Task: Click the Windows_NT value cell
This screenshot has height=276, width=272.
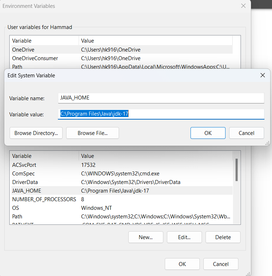Action: [x=97, y=208]
